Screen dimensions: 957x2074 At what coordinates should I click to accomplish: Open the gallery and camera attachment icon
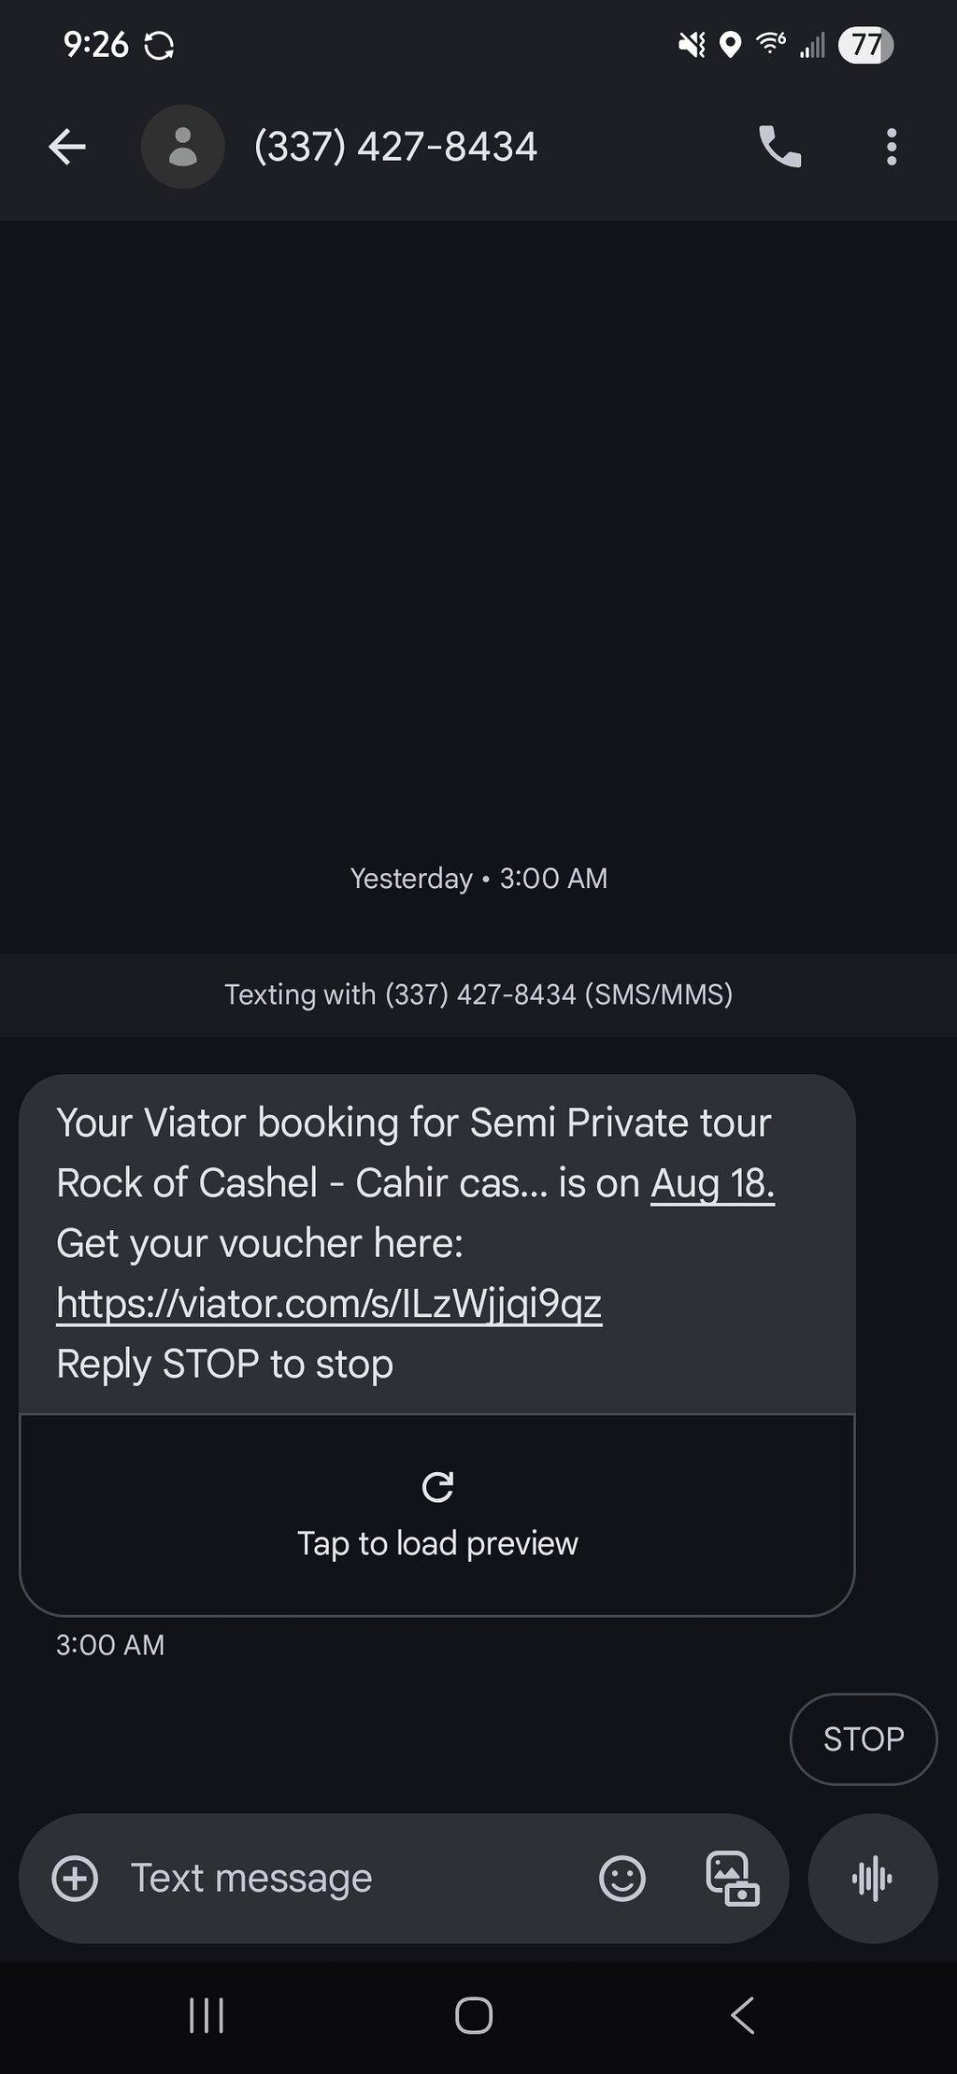(x=732, y=1878)
